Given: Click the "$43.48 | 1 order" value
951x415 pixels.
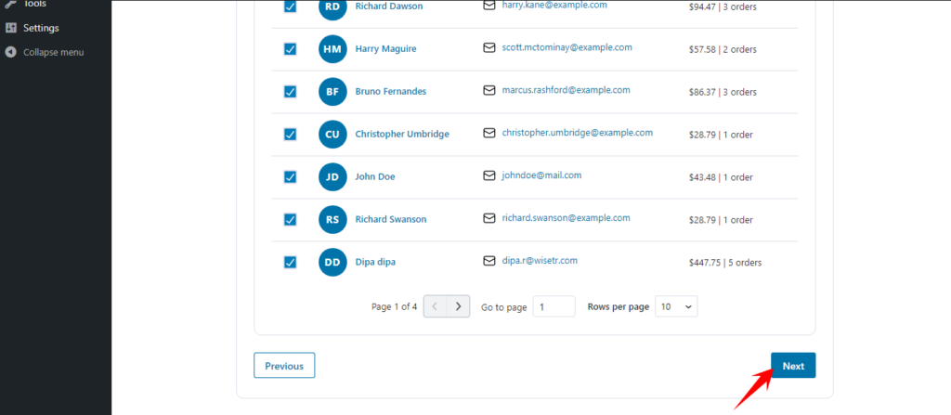Looking at the screenshot, I should (x=721, y=177).
